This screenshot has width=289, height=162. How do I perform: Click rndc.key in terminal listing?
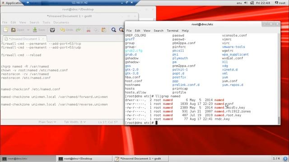tap(222, 119)
